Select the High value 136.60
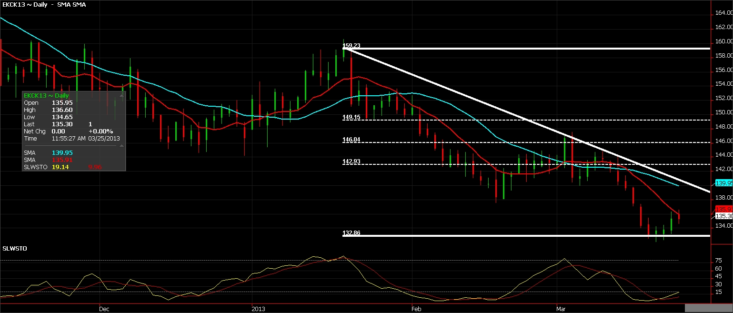 [x=62, y=110]
